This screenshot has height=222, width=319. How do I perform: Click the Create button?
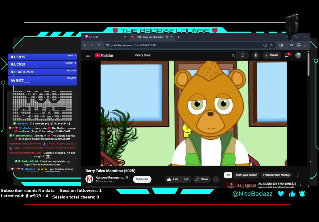pyautogui.click(x=271, y=55)
